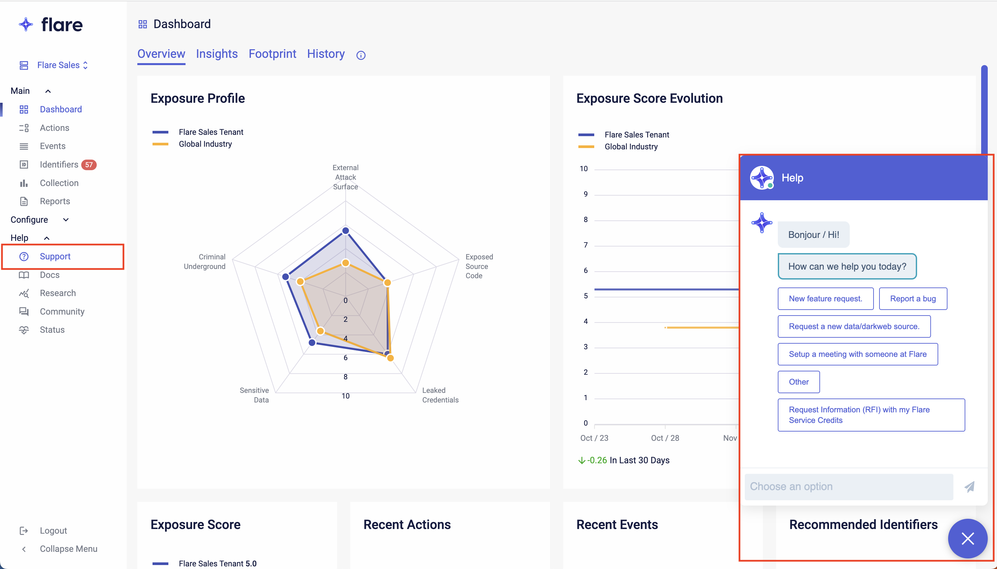The height and width of the screenshot is (569, 997).
Task: Choose the Report a bug option
Action: (912, 299)
